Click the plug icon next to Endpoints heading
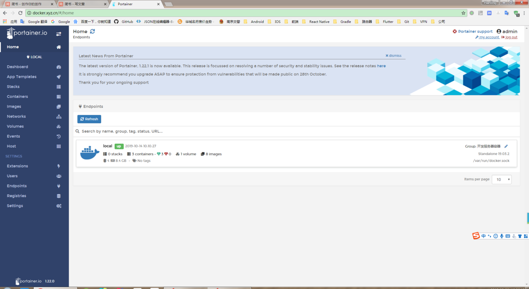The image size is (529, 289). click(x=80, y=106)
